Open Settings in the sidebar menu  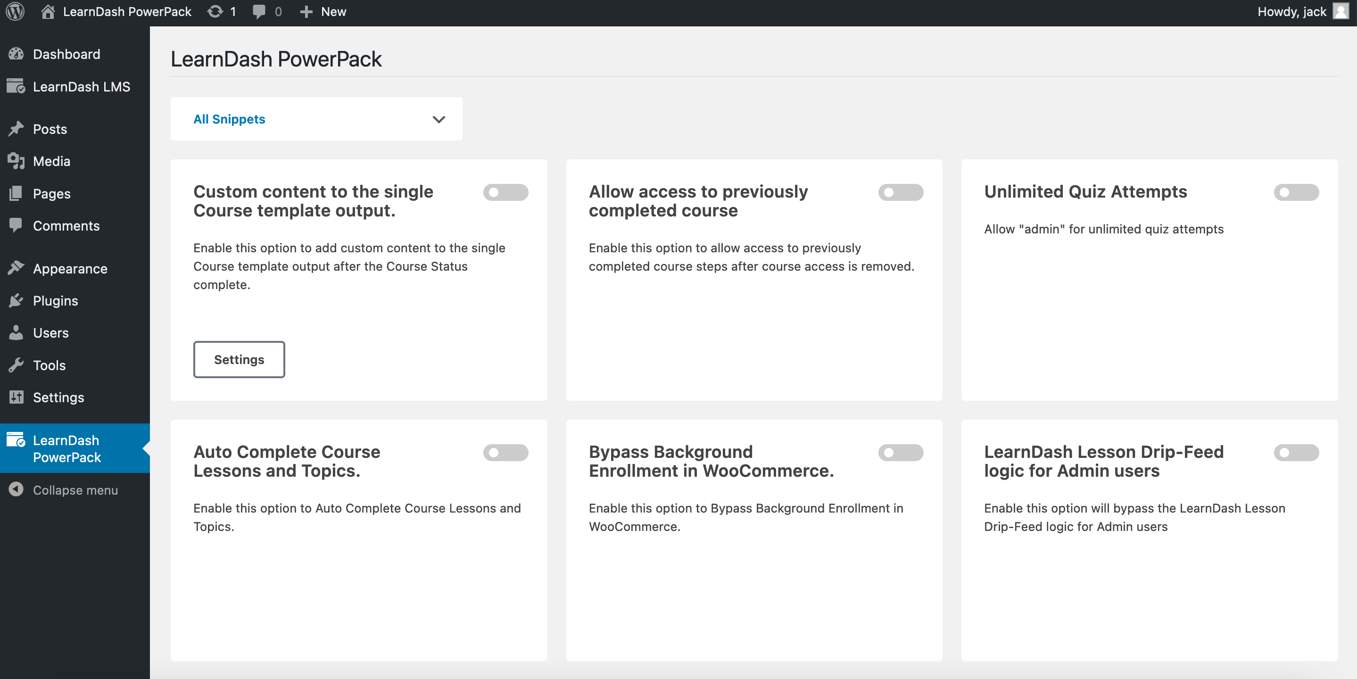pos(75,397)
